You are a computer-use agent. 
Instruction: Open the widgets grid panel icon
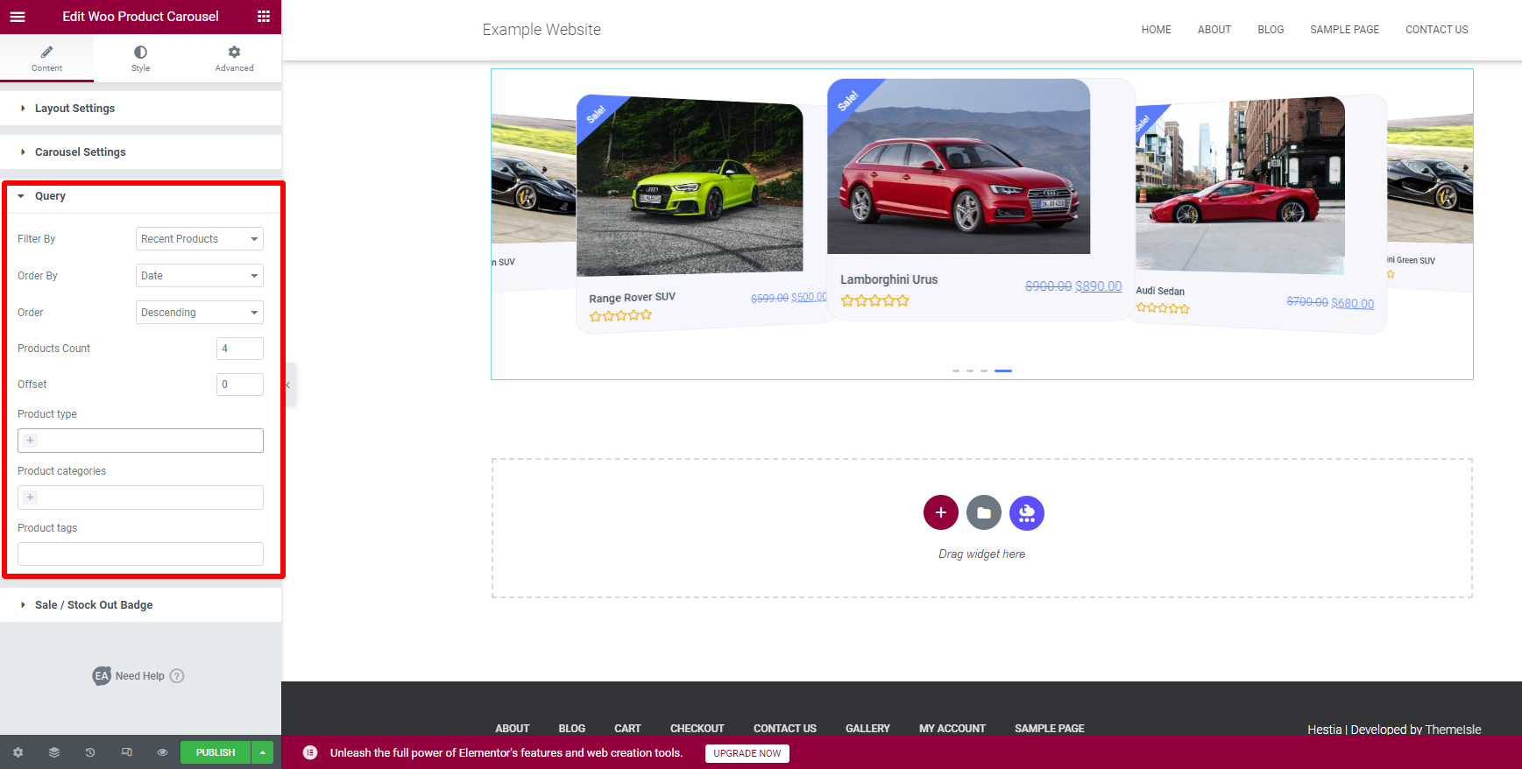(x=264, y=17)
